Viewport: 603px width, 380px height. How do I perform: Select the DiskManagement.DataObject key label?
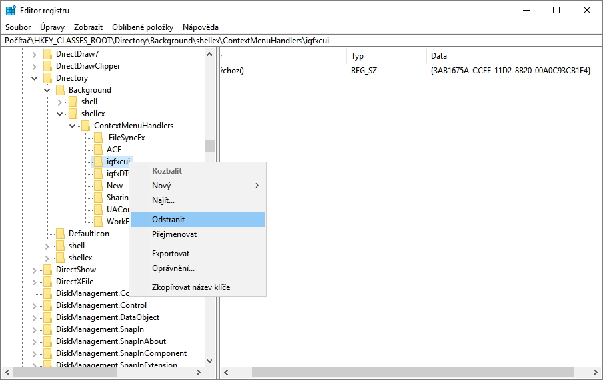[107, 317]
